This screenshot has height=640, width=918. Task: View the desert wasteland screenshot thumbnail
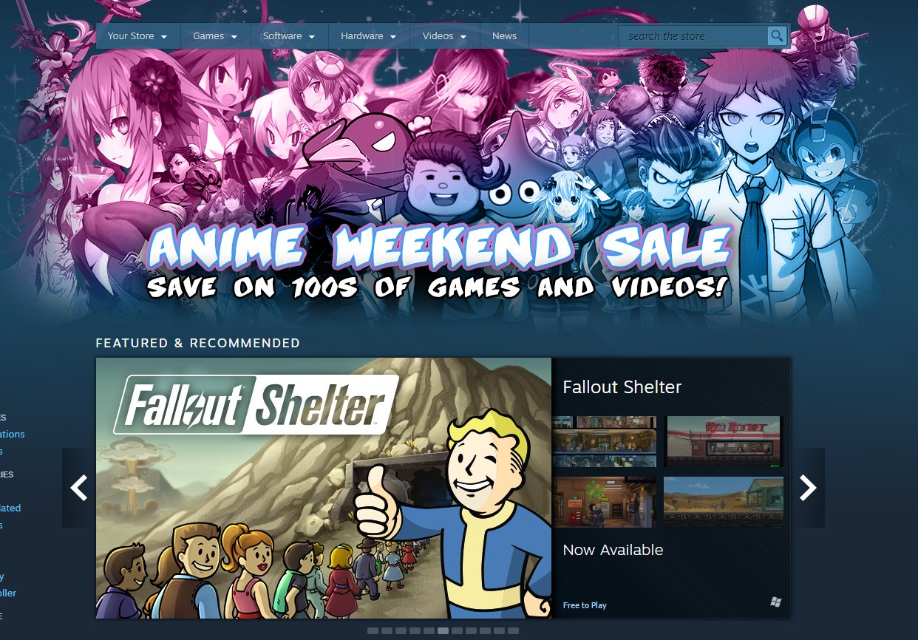pyautogui.click(x=723, y=502)
